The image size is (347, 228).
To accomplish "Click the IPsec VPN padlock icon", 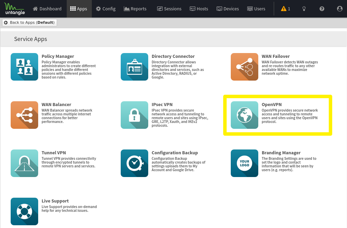I will coord(134,115).
